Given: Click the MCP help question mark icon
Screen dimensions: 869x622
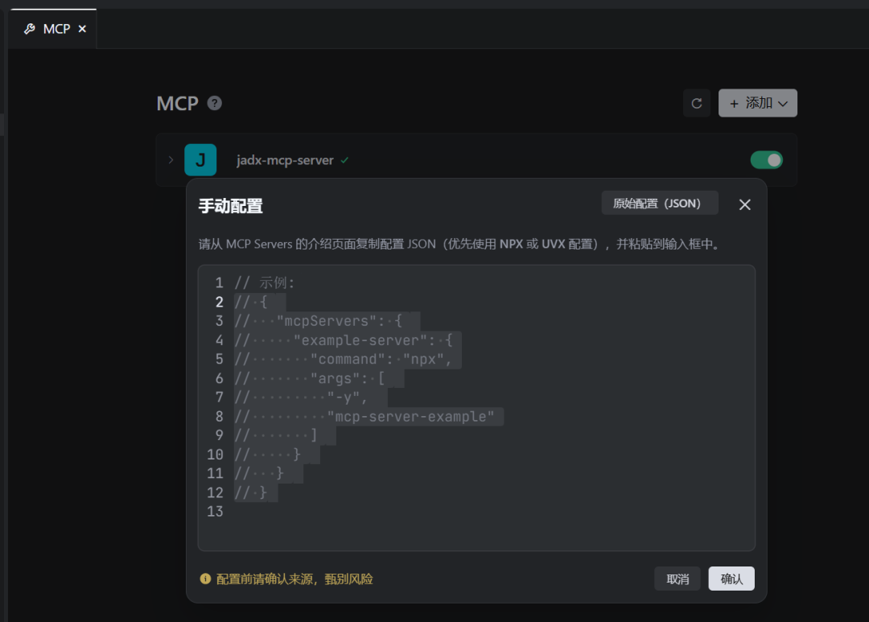Looking at the screenshot, I should click(x=215, y=103).
